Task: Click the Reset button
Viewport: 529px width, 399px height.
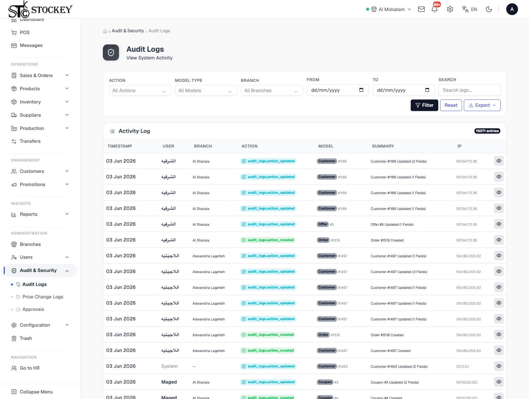Action: click(451, 105)
